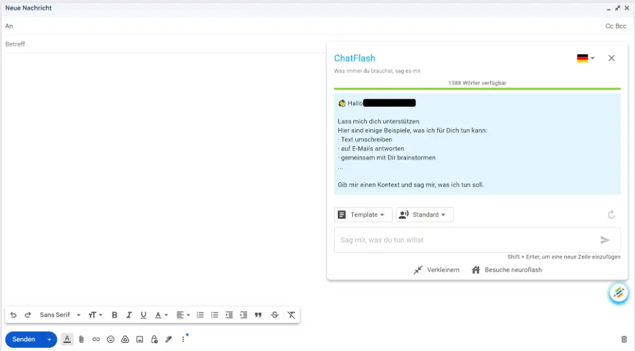Click the Neue Nachricht header title
The height and width of the screenshot is (351, 635).
tap(28, 8)
